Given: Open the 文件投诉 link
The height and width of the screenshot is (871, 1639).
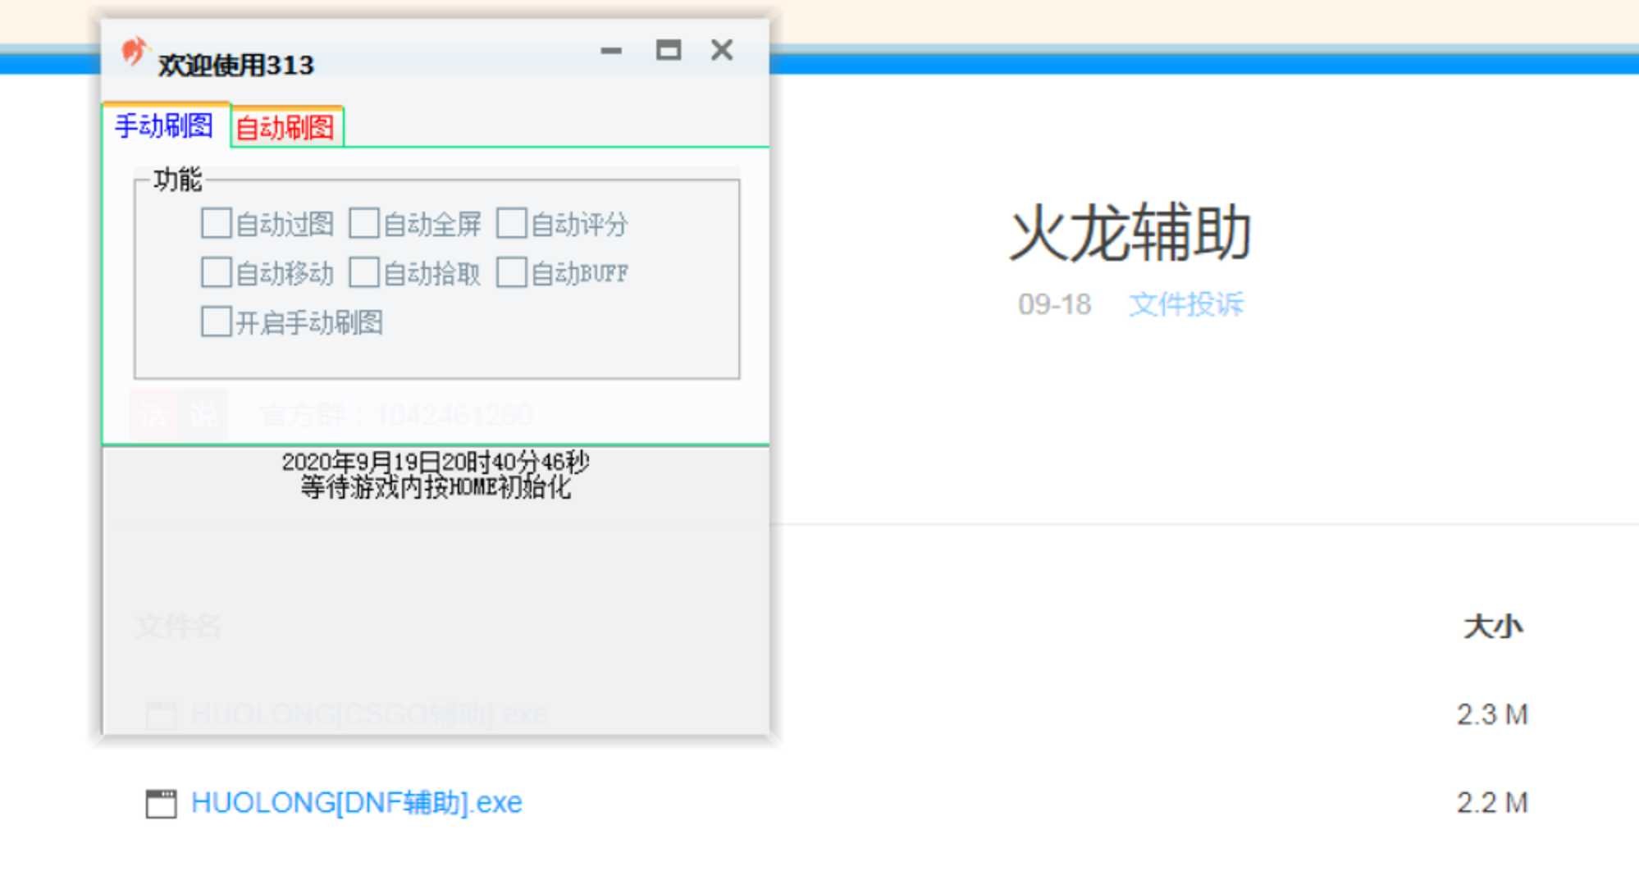Looking at the screenshot, I should point(1186,304).
